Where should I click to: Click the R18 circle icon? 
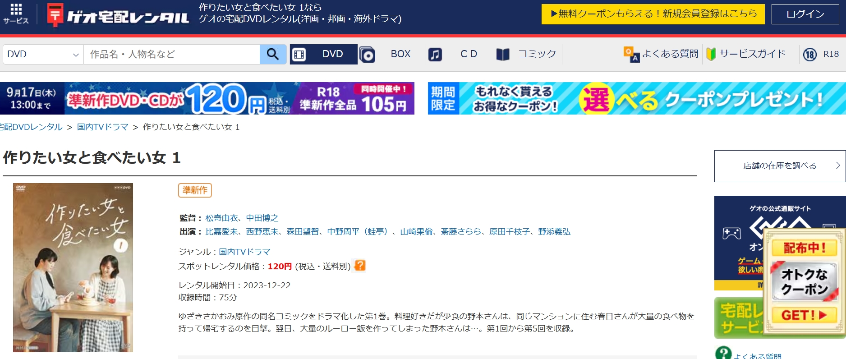pyautogui.click(x=809, y=55)
